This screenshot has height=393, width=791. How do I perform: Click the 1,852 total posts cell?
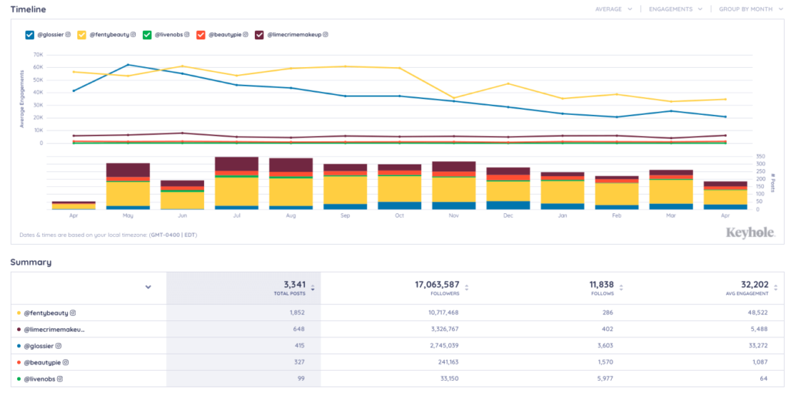point(297,313)
